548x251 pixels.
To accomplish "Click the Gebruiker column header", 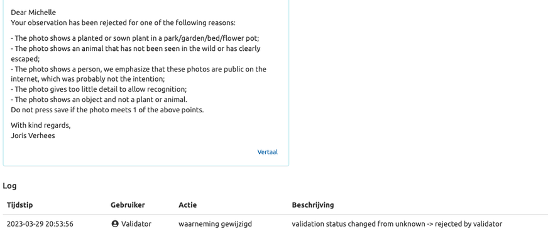I will click(128, 205).
